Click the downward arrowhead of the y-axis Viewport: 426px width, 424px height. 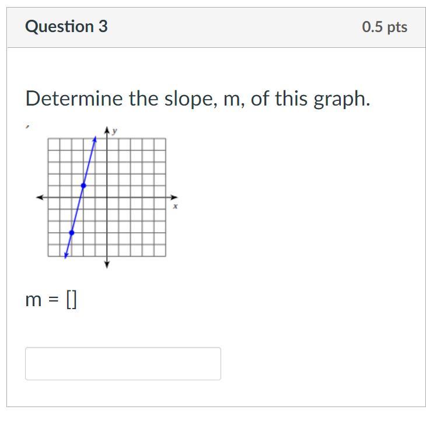click(107, 265)
